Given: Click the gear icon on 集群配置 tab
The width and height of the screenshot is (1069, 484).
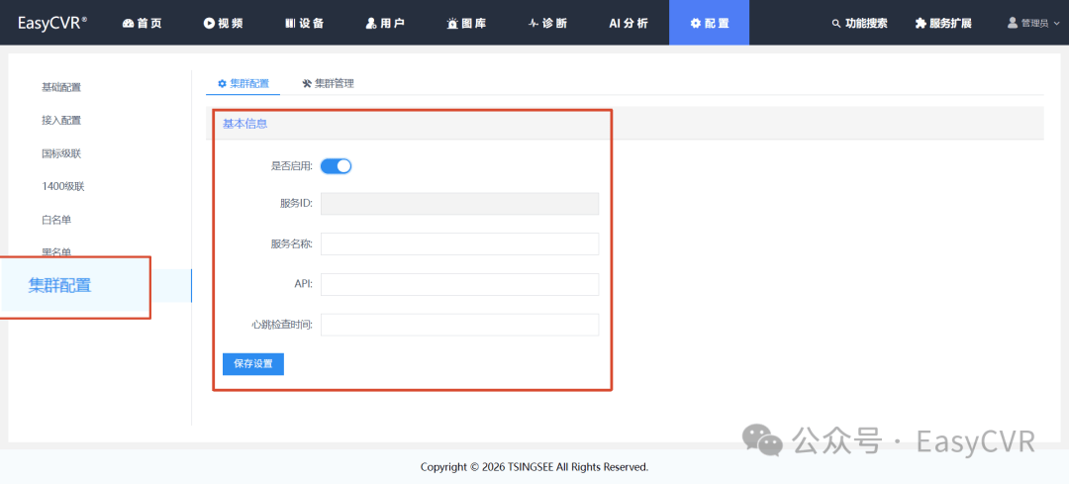Looking at the screenshot, I should [222, 84].
